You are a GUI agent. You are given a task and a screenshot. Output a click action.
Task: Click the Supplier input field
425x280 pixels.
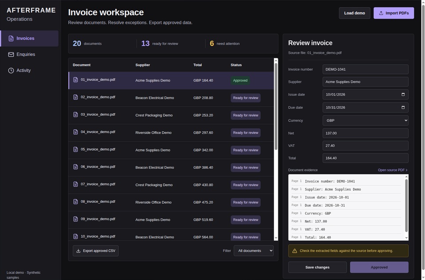pos(365,82)
